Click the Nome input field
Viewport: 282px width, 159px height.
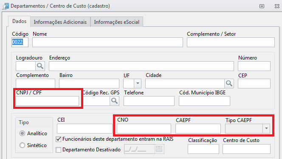pyautogui.click(x=107, y=43)
